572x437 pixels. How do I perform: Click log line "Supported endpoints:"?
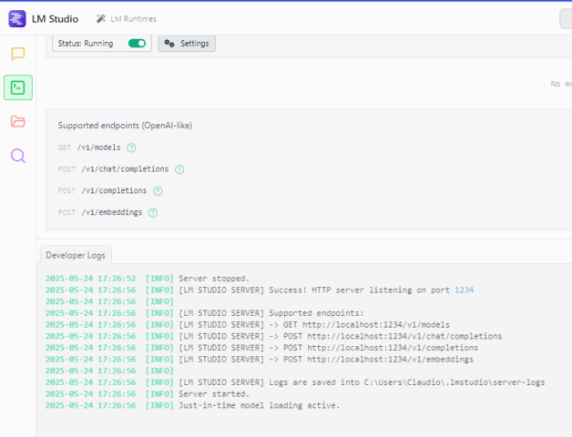pos(204,313)
